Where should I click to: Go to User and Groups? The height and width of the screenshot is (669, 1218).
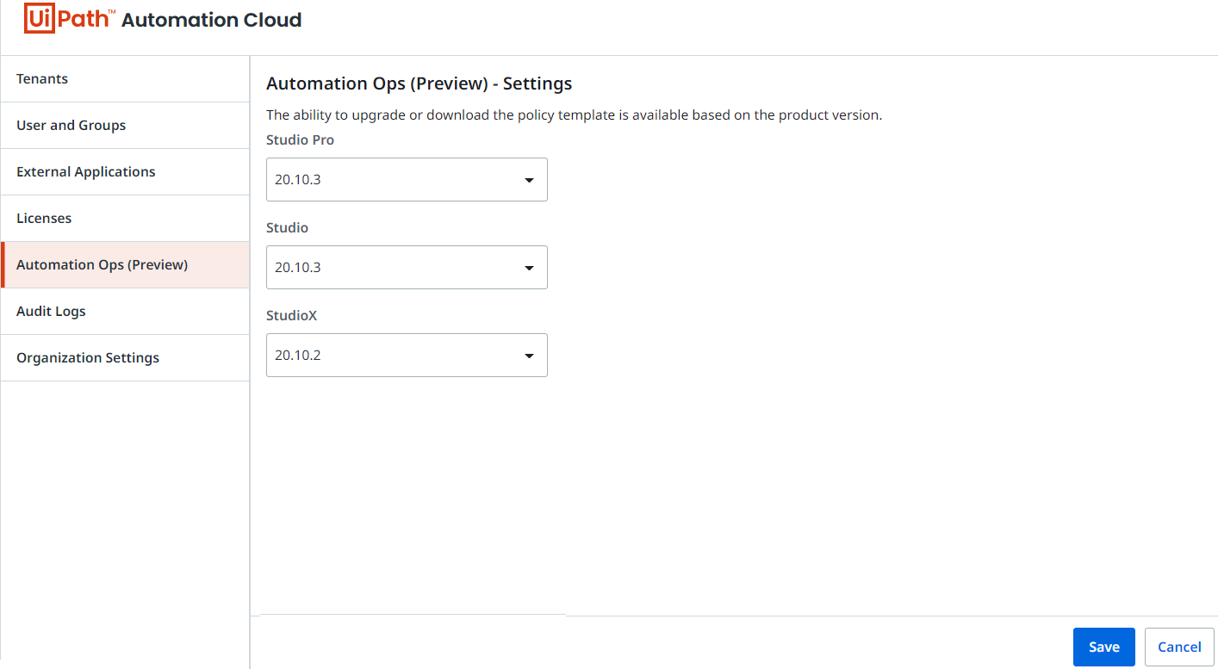tap(125, 126)
